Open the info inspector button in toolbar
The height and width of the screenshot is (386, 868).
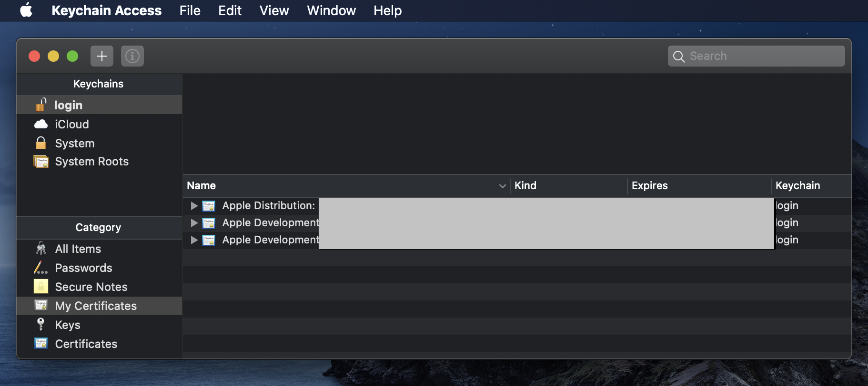point(132,56)
